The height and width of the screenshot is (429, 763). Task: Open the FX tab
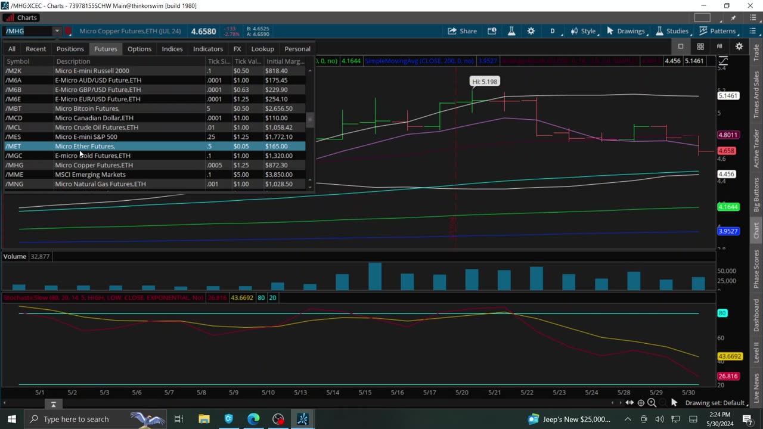tap(237, 49)
